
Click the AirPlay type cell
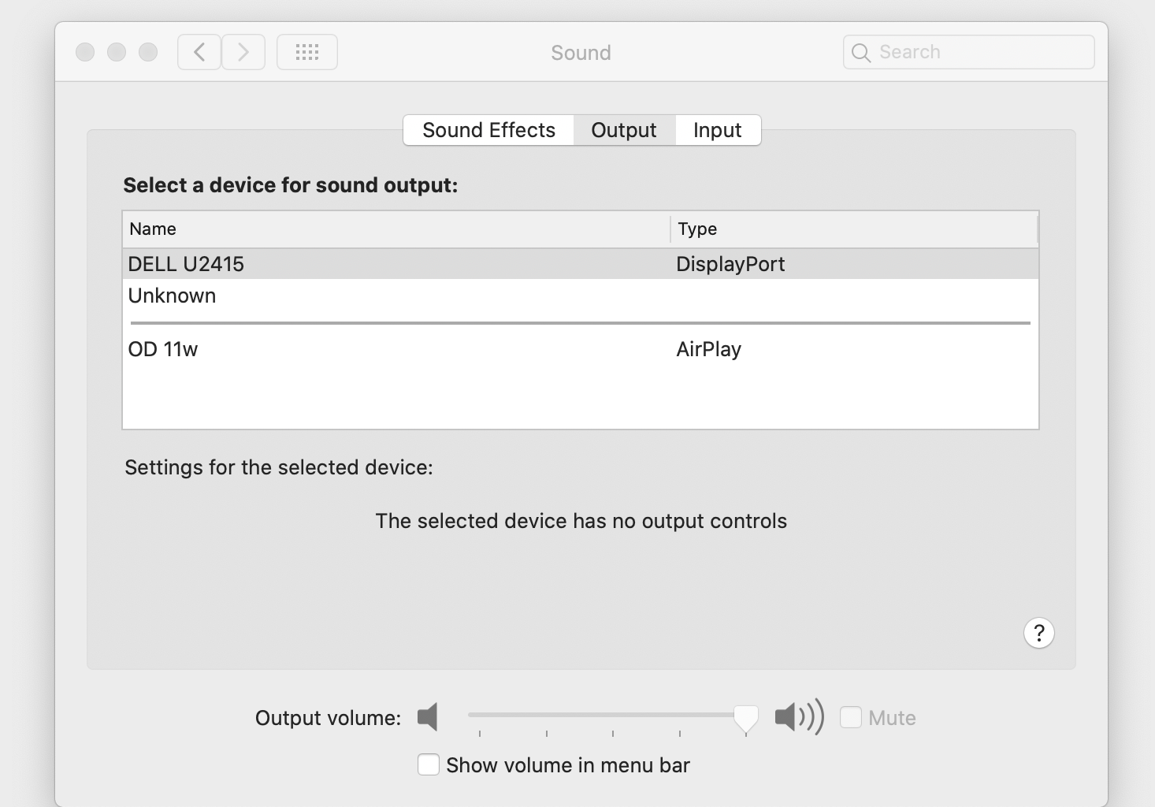(709, 349)
